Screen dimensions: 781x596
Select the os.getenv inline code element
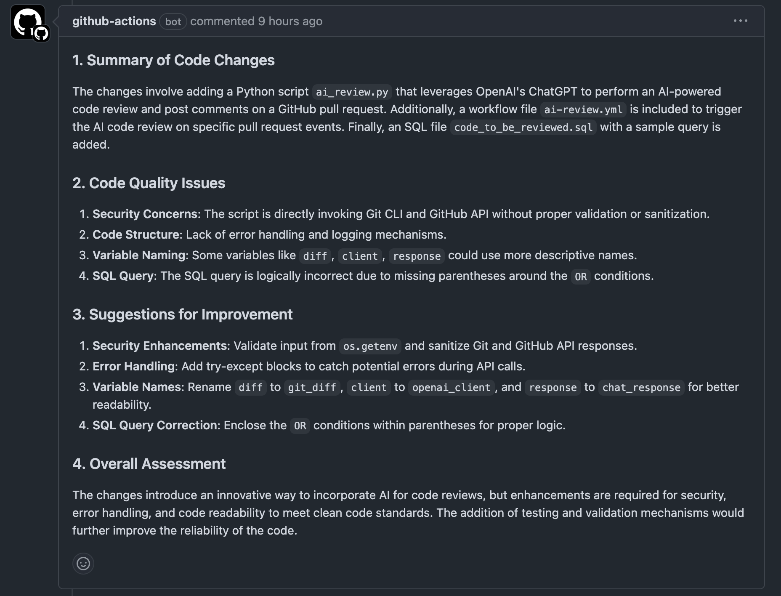(370, 346)
